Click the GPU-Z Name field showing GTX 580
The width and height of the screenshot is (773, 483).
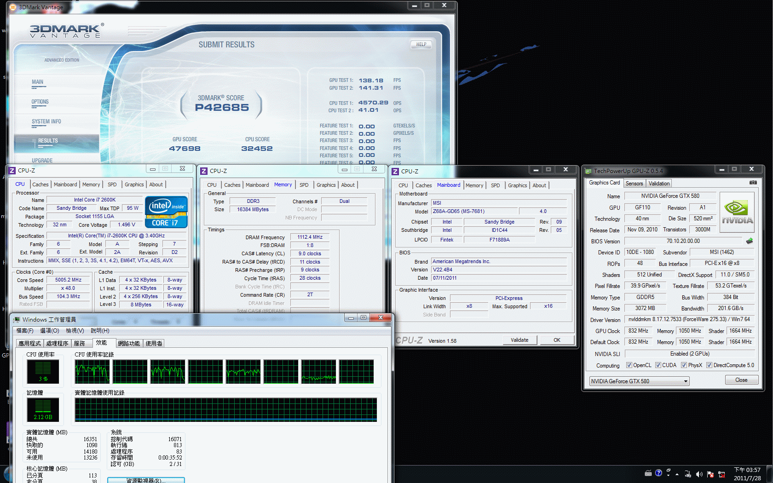670,196
